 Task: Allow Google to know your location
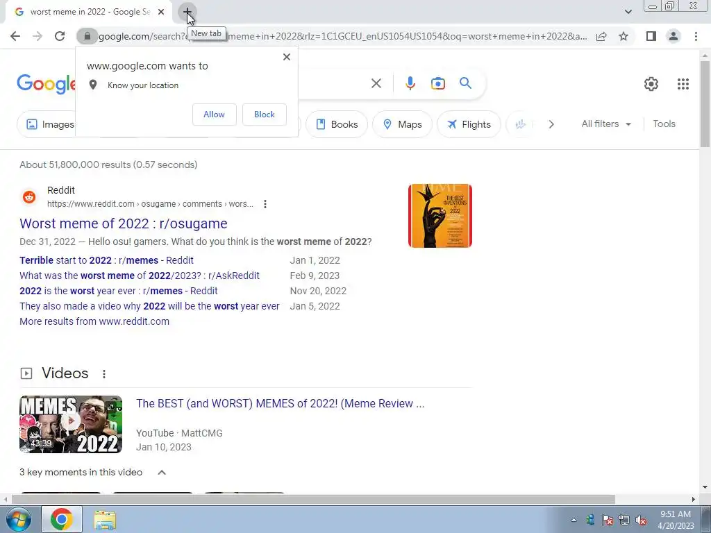[x=214, y=115]
